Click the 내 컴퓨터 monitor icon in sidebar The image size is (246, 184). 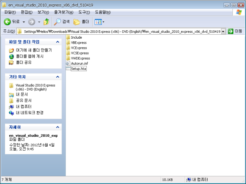(x=11, y=107)
